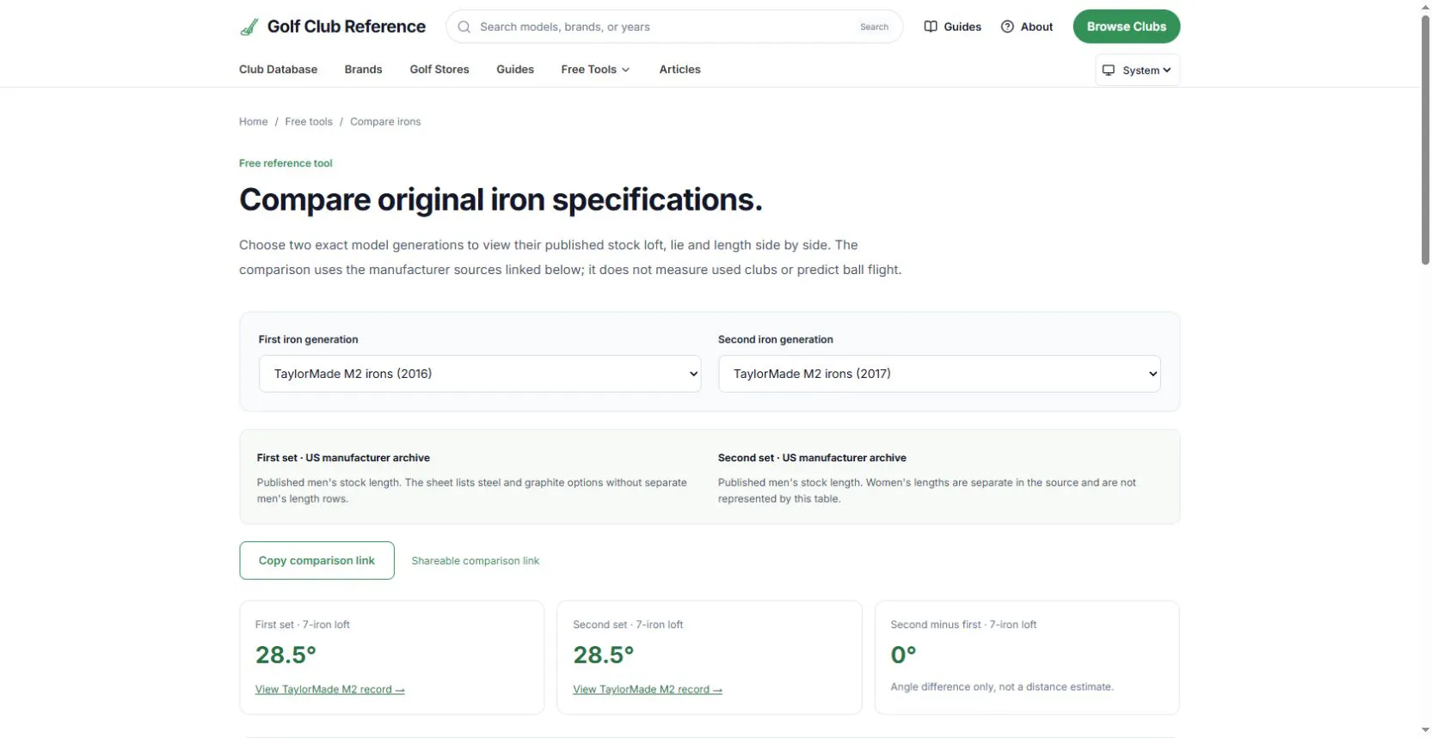This screenshot has width=1432, height=738.
Task: Click the Copy comparison link button
Action: pyautogui.click(x=317, y=560)
